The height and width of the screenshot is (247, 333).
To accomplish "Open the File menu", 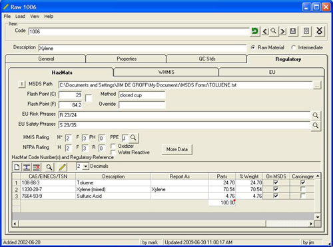I will [7, 16].
